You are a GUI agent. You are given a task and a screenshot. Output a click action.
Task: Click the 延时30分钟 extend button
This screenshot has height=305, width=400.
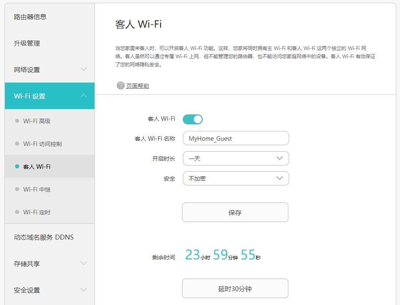pos(235,288)
